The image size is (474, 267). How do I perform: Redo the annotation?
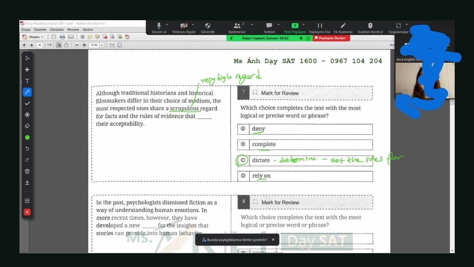(27, 160)
